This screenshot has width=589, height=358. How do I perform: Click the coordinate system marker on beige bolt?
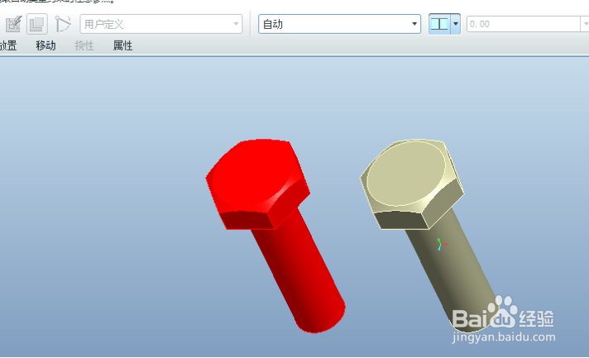[x=441, y=244]
